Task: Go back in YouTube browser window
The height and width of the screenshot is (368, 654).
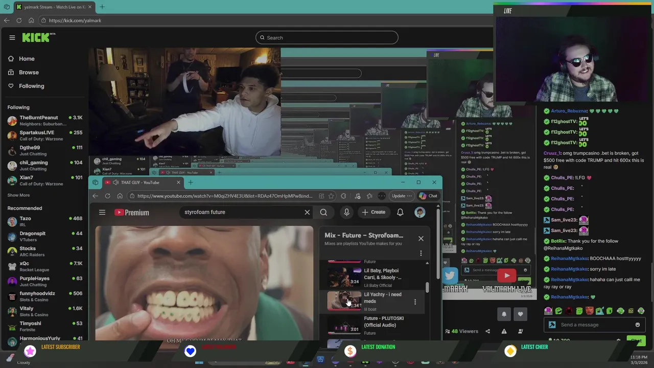Action: point(96,196)
